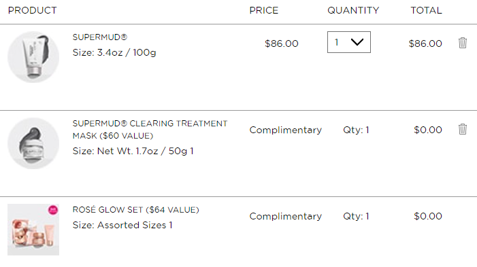The image size is (477, 267).
Task: Click the QUANTITY column header
Action: pos(353,10)
